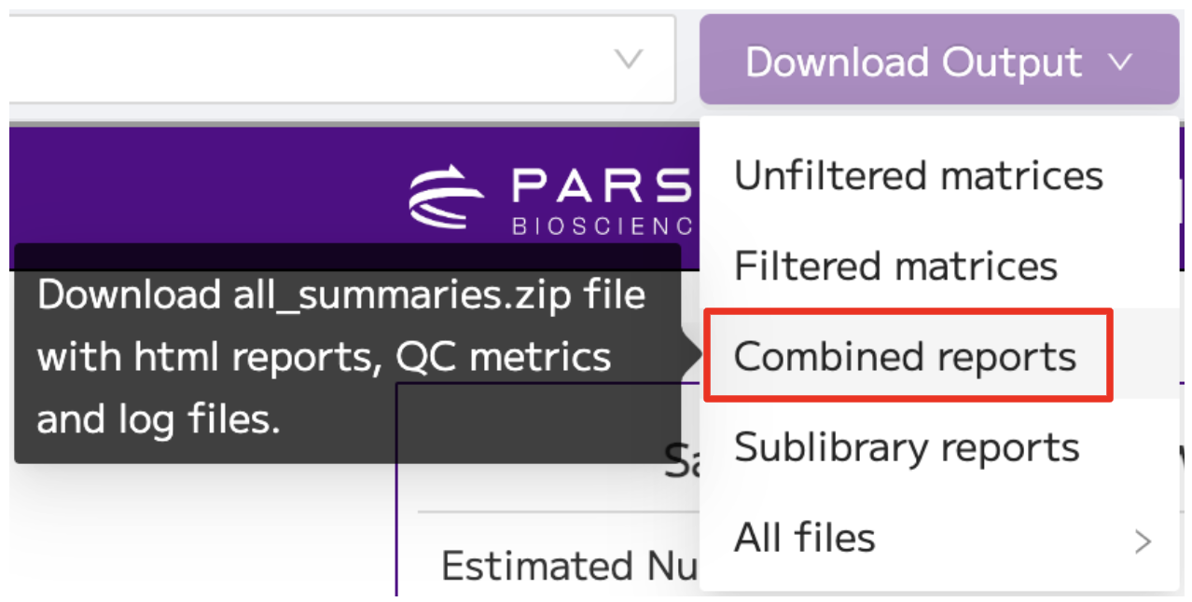
Task: Click the Download Output label text
Action: [x=914, y=62]
